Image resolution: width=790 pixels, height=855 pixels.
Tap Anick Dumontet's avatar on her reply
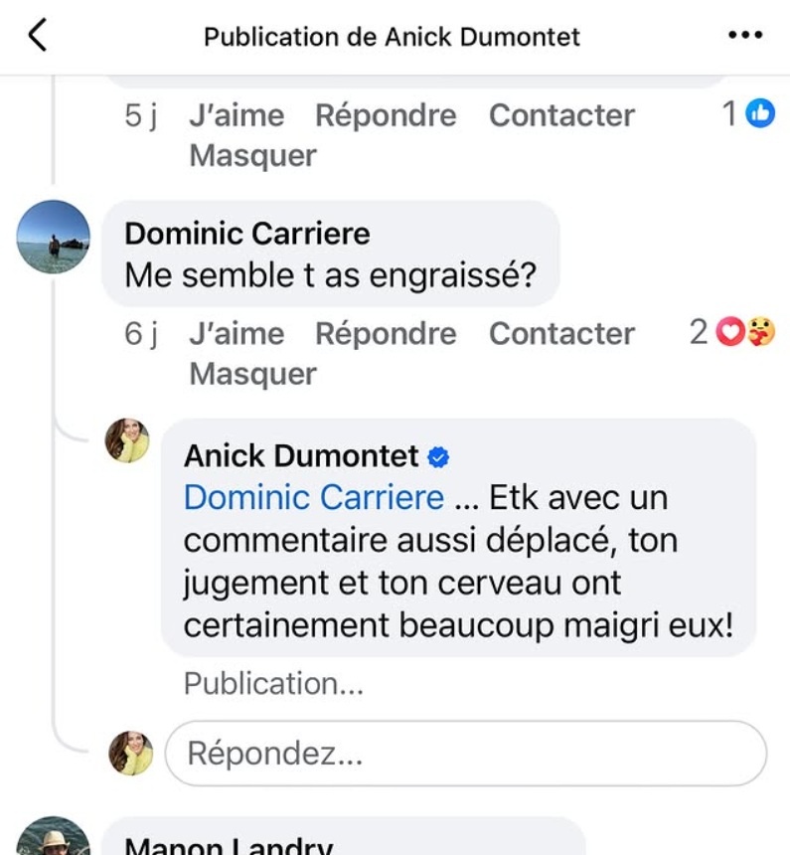pos(127,440)
